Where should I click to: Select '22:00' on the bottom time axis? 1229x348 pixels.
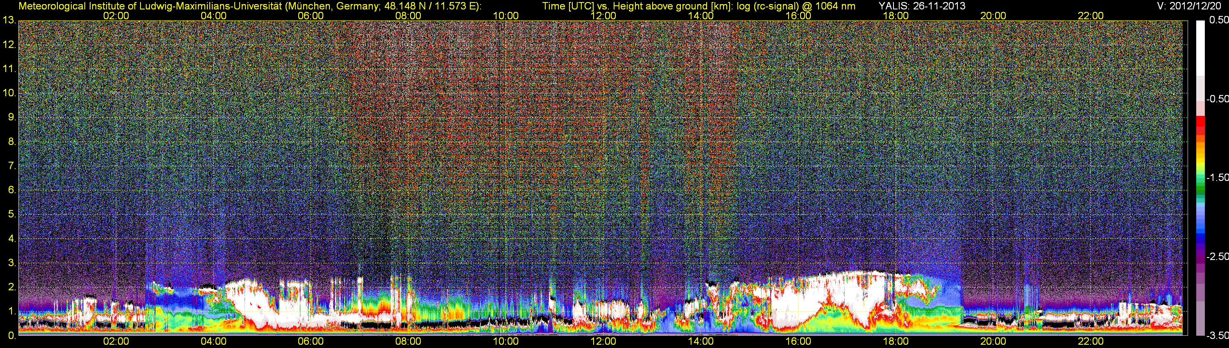(1091, 342)
